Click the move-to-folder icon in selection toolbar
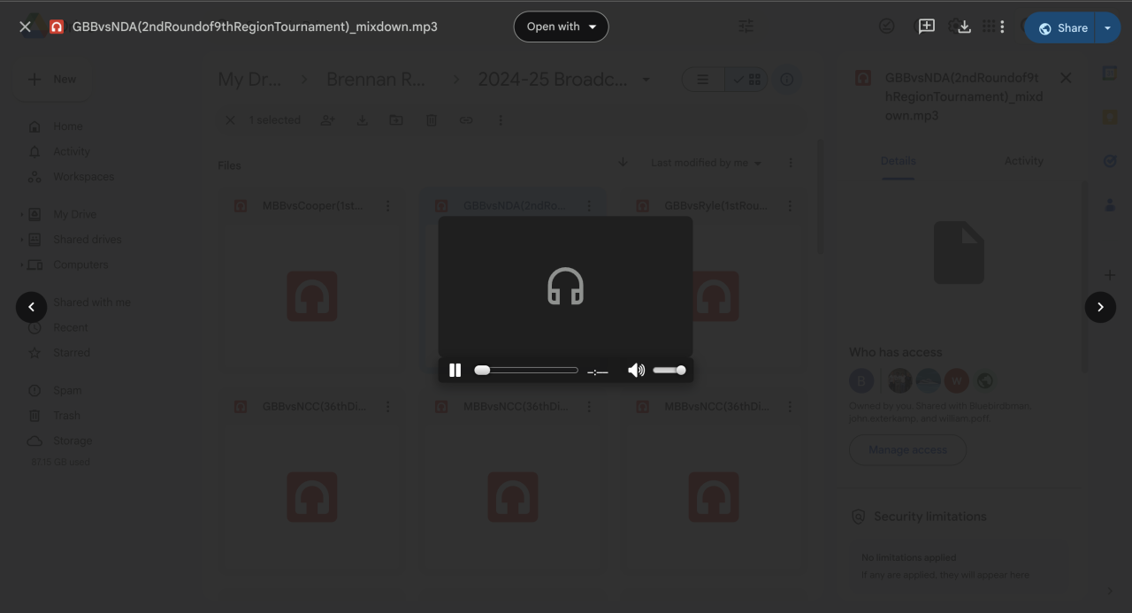 tap(396, 120)
